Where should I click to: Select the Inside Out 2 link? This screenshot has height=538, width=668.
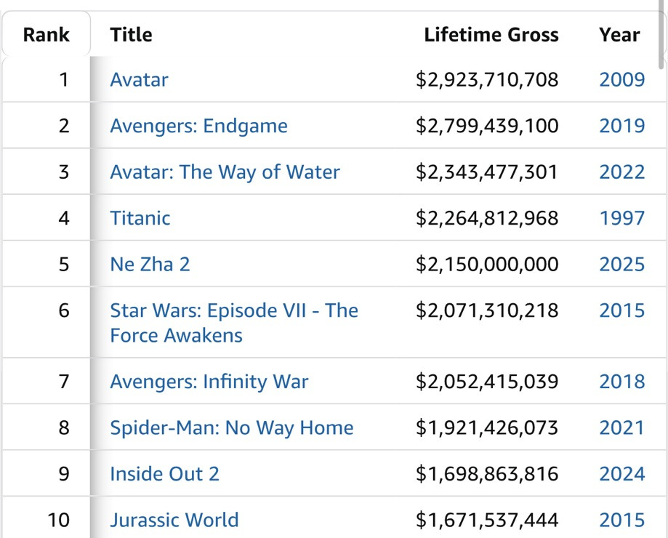click(x=164, y=474)
